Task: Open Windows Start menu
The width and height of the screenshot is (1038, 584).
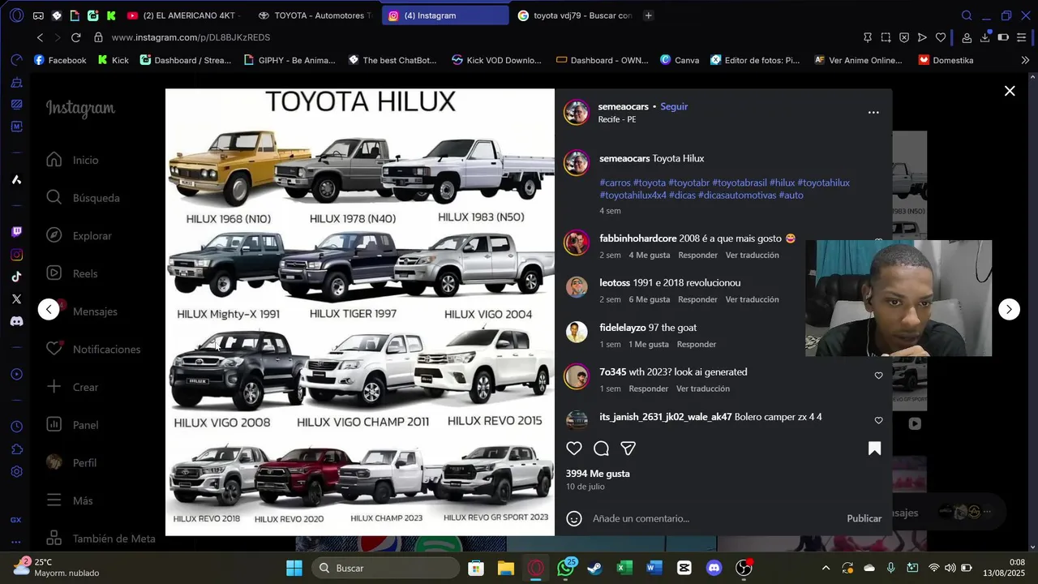Action: [294, 568]
